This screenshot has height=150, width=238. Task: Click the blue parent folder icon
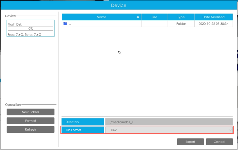[x=65, y=23]
